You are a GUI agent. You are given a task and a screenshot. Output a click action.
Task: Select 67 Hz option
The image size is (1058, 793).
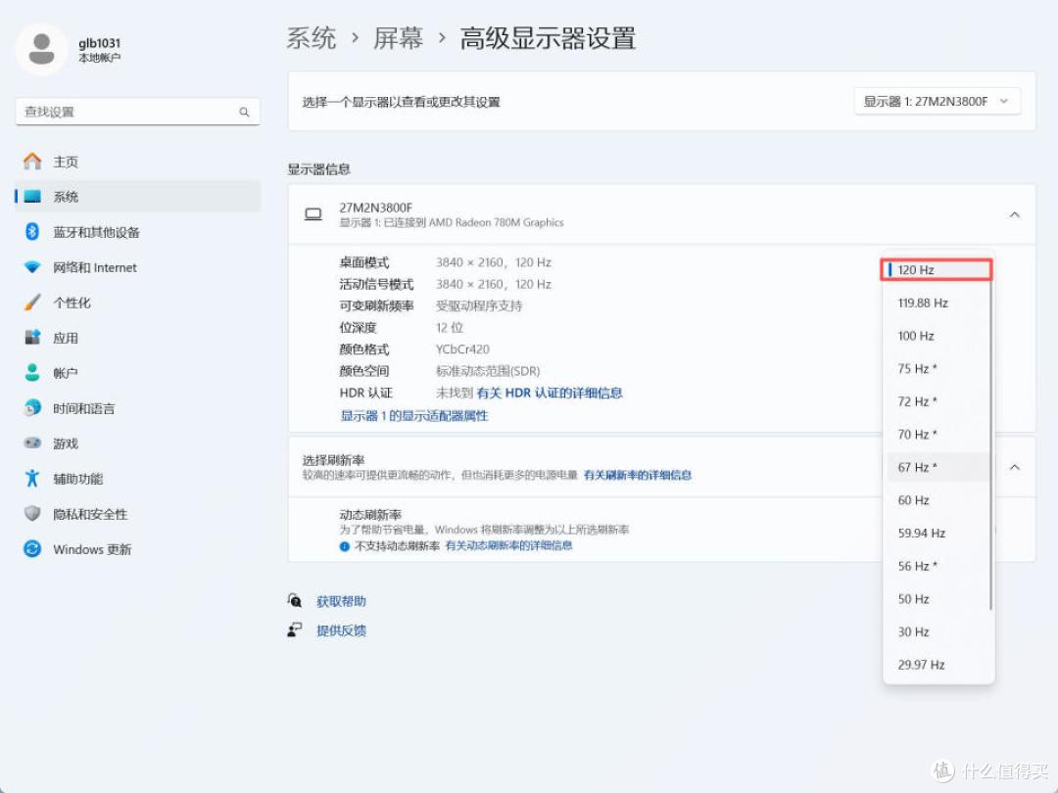[937, 467]
